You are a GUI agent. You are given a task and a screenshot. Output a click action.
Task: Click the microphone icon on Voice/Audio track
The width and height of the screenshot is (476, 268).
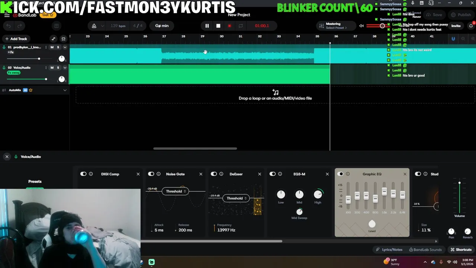[4, 68]
